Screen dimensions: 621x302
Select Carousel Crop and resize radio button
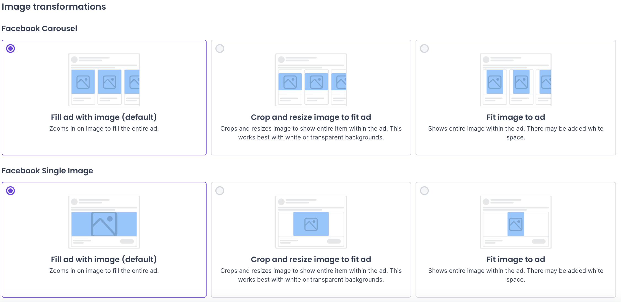tap(220, 48)
